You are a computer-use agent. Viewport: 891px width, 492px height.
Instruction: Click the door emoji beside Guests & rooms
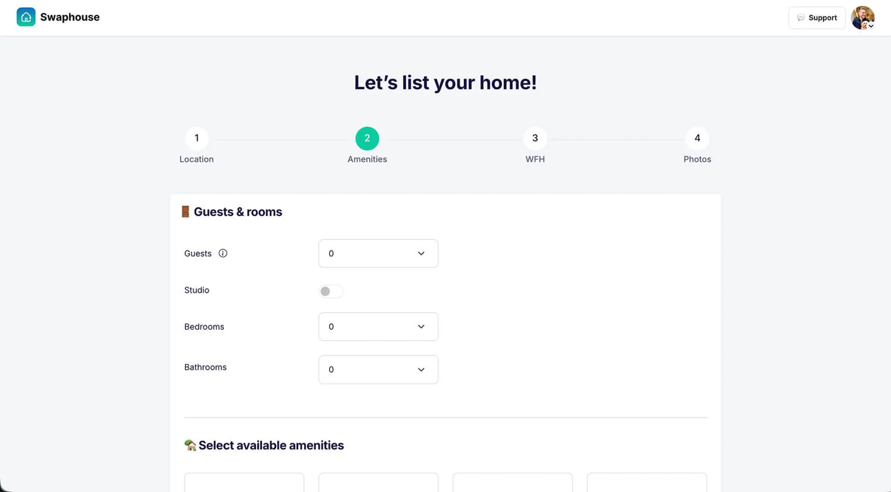[x=186, y=212]
